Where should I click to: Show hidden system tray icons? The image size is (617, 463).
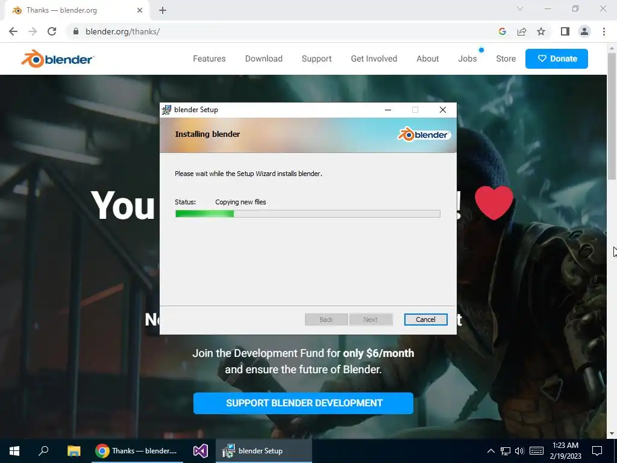click(490, 451)
